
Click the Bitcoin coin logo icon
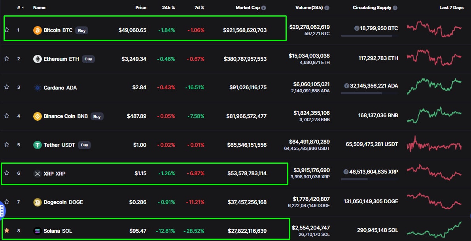click(x=38, y=30)
